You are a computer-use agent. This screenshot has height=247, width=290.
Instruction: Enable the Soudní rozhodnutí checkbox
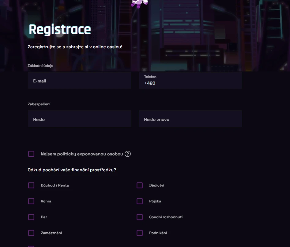[140, 217]
